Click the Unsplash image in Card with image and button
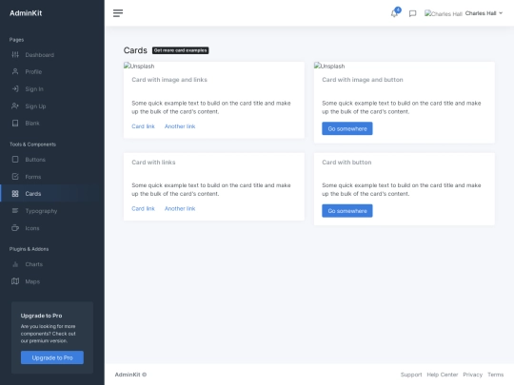The height and width of the screenshot is (385, 514). click(329, 67)
